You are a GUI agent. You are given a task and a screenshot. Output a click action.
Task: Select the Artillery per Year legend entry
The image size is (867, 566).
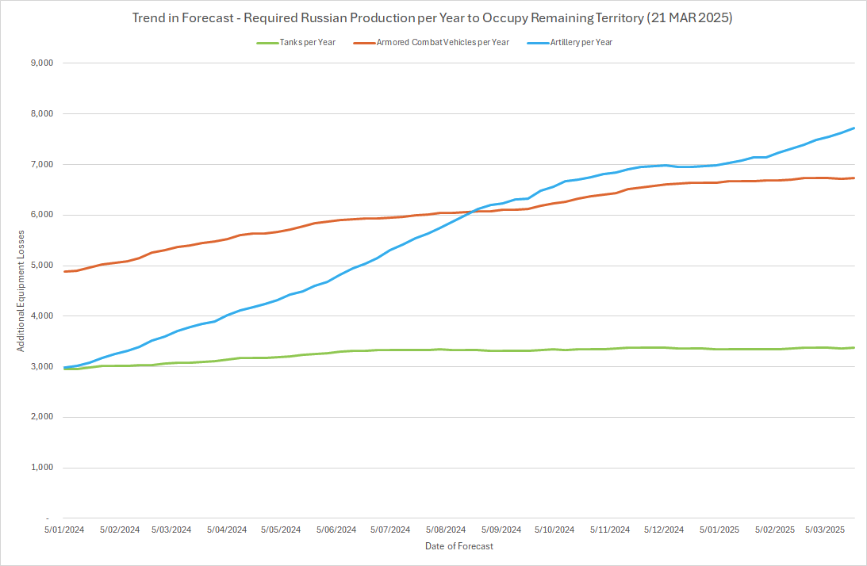click(x=581, y=43)
